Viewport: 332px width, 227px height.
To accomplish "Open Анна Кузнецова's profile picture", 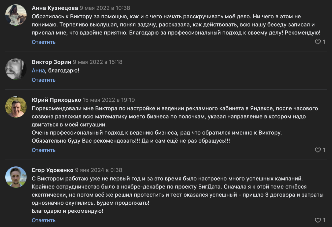I will click(x=16, y=15).
